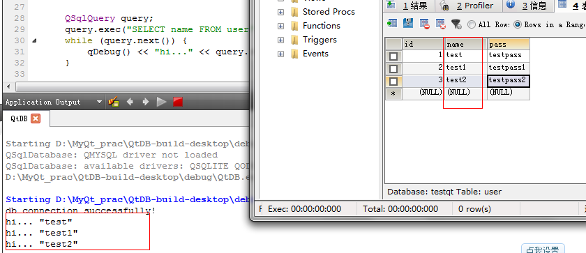This screenshot has height=253, width=586.
Task: Expand the Events tree node
Action: tap(280, 54)
